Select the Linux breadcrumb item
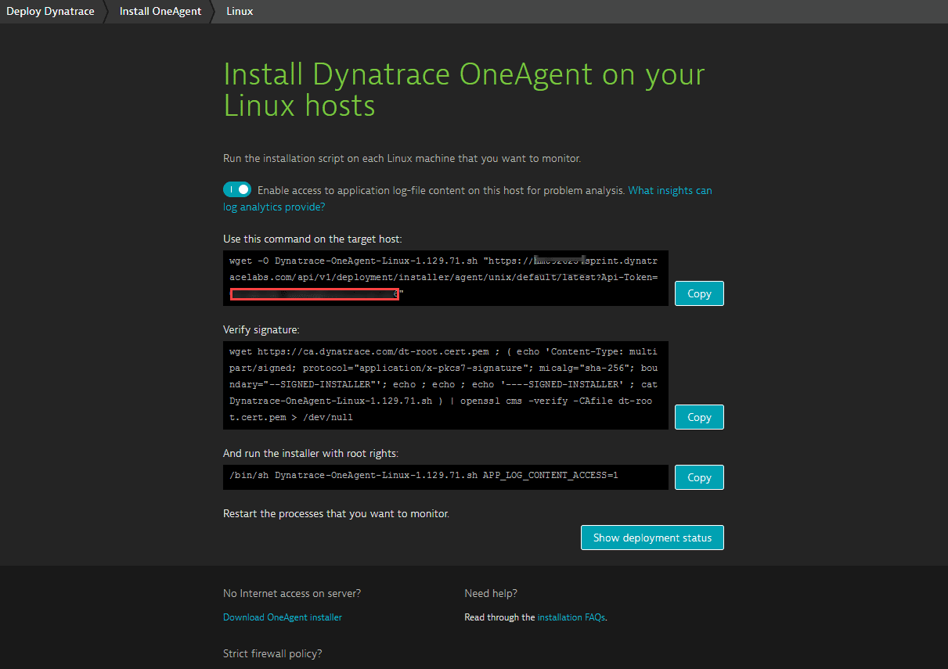Screen dimensions: 948x669 pyautogui.click(x=240, y=12)
